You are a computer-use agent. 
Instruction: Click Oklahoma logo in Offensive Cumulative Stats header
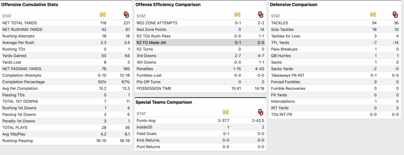(126, 15)
